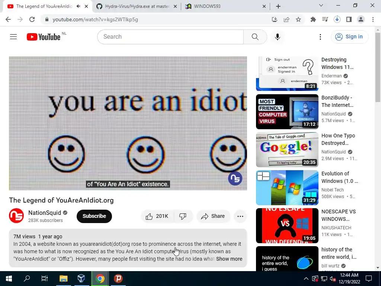381x286 pixels.
Task: Click '283K subscribers' text
Action: coord(45,220)
